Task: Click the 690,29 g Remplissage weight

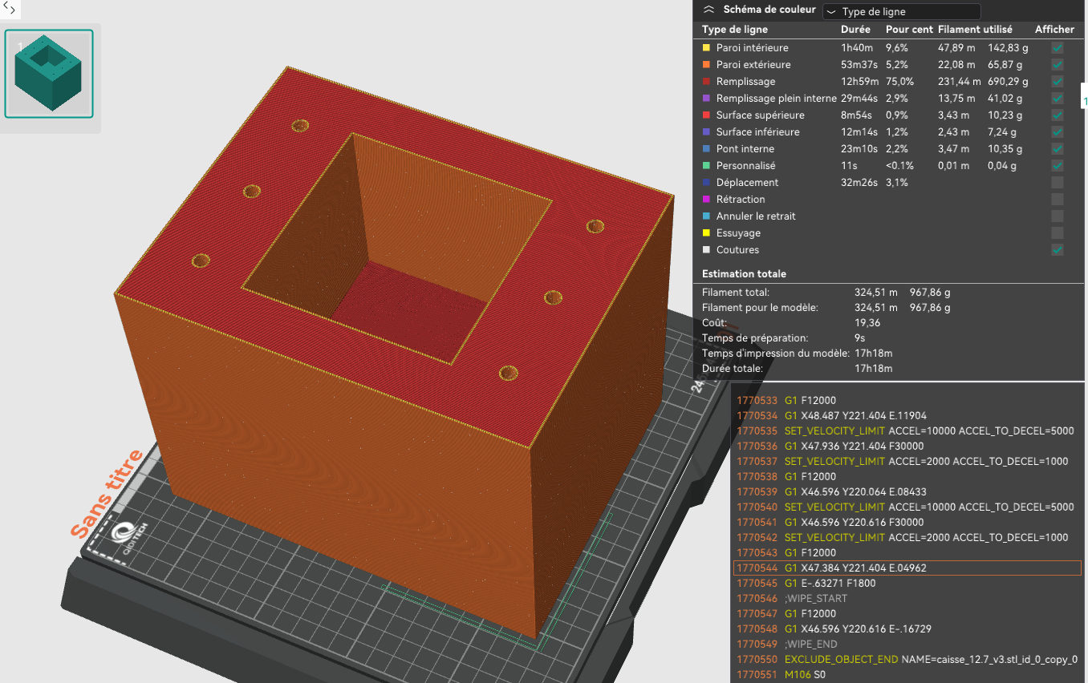Action: point(1009,82)
